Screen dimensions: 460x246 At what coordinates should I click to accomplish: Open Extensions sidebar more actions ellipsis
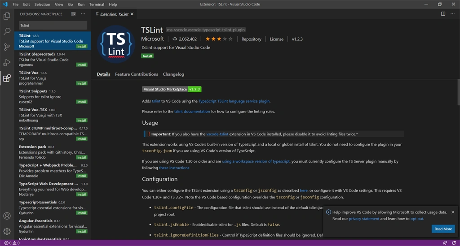(x=83, y=14)
